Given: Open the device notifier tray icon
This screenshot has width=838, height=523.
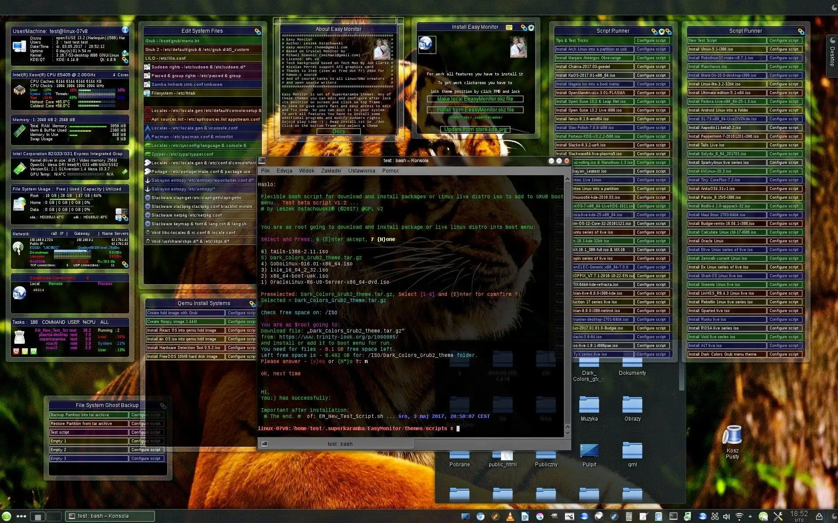Looking at the screenshot, I should pos(819,516).
